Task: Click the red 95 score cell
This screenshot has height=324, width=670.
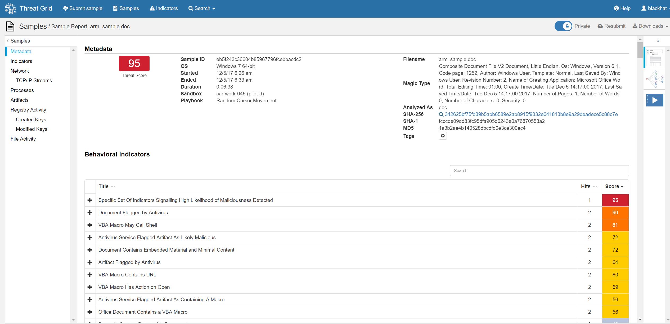Action: pos(615,200)
